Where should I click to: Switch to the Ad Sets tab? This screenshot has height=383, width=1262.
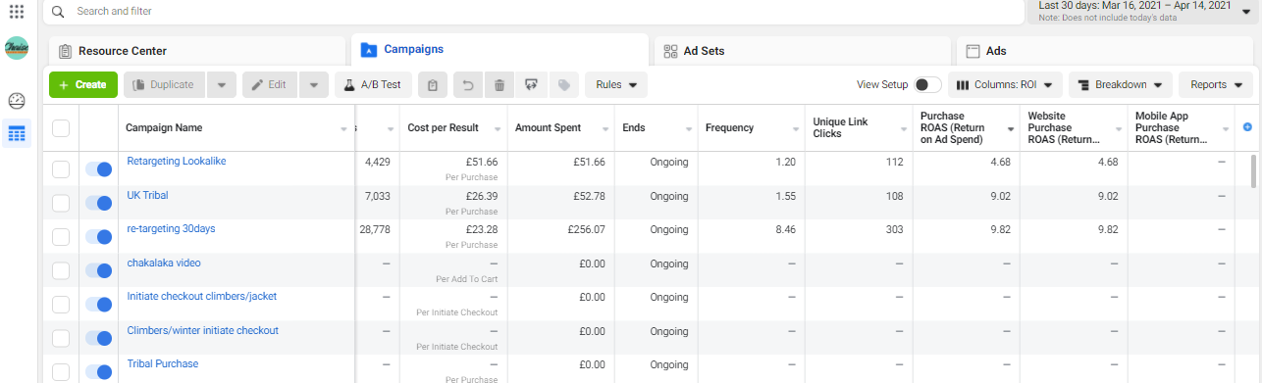pyautogui.click(x=802, y=51)
